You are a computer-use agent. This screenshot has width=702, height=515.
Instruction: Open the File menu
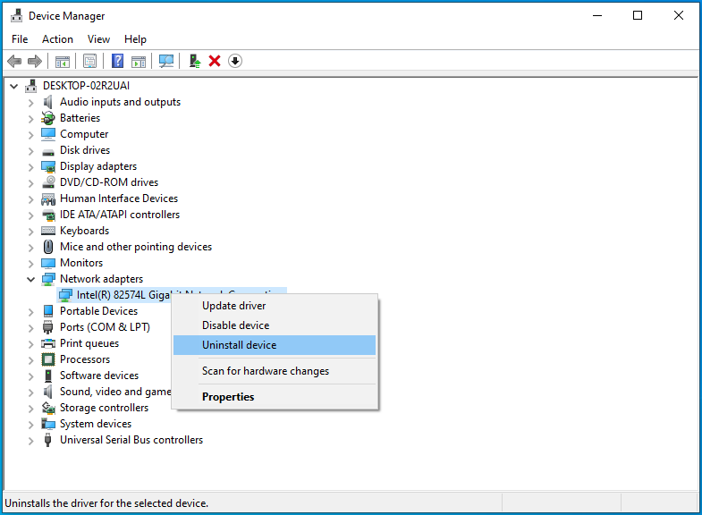(x=20, y=39)
